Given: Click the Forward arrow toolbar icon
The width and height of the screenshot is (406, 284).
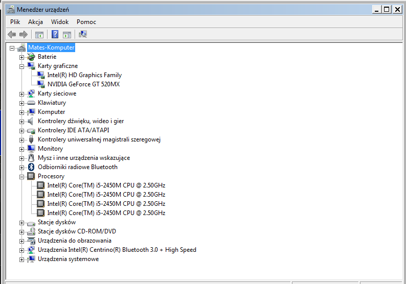Looking at the screenshot, I should point(24,34).
